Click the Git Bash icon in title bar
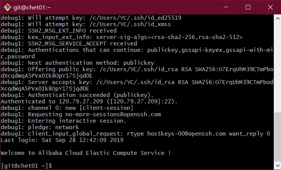The width and height of the screenshot is (281, 170). (6, 7)
